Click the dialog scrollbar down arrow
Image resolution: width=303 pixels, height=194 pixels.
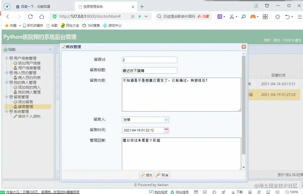(244, 167)
